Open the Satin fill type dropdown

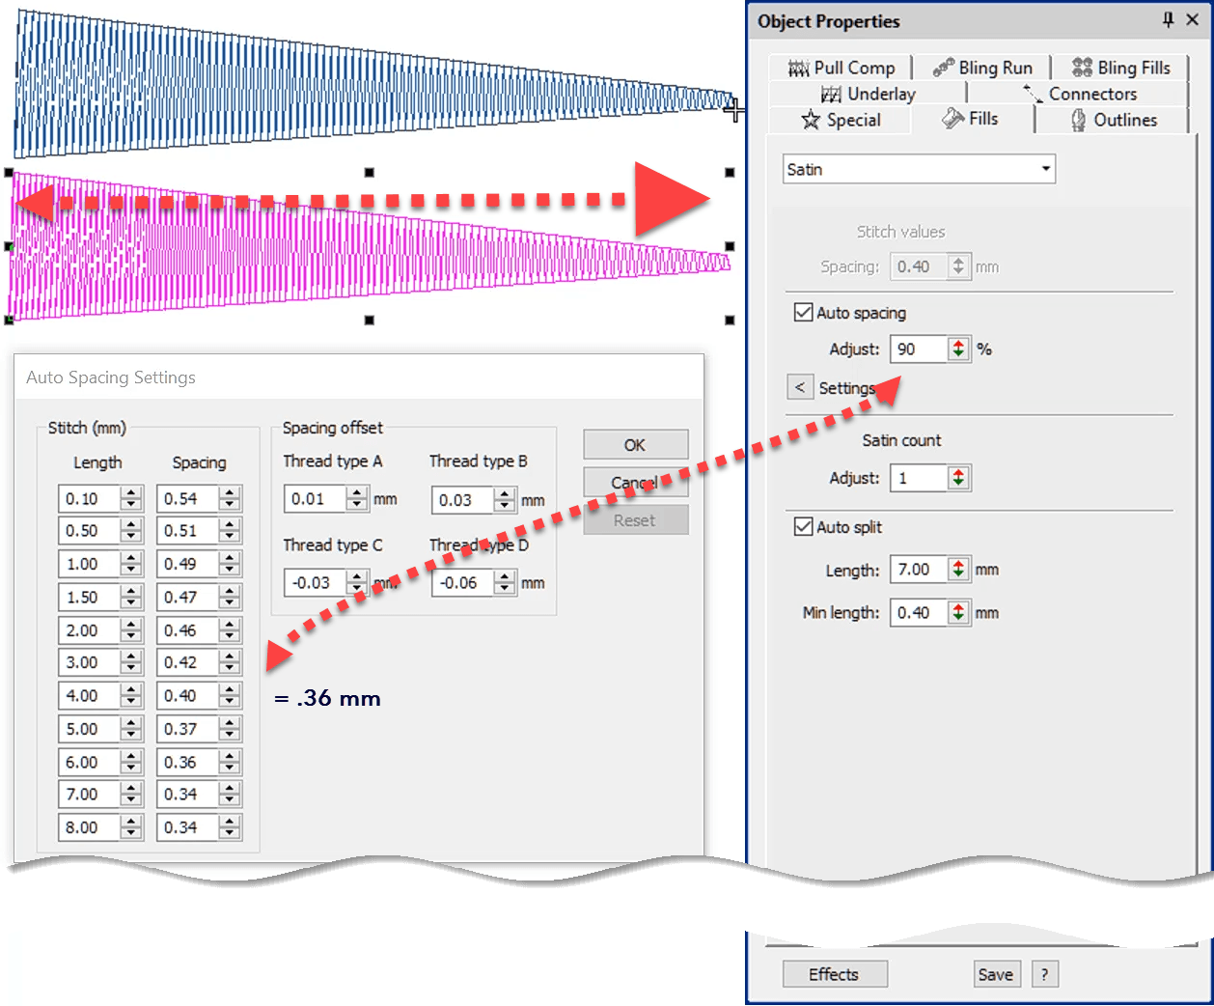pos(1044,168)
